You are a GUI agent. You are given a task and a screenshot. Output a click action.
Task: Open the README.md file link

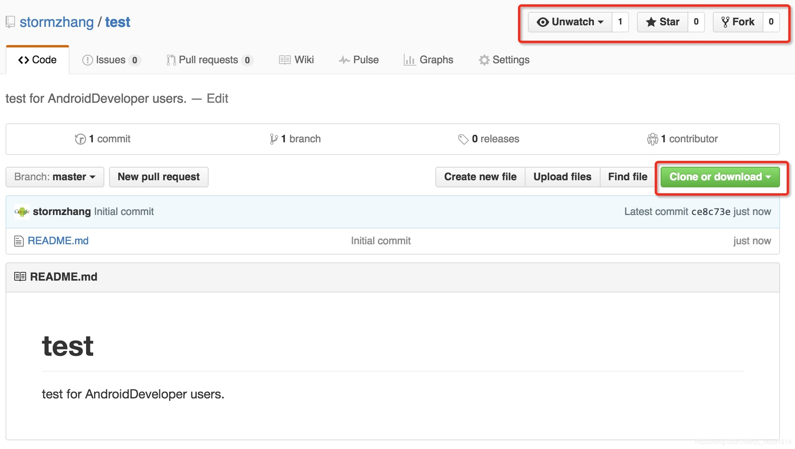[58, 241]
